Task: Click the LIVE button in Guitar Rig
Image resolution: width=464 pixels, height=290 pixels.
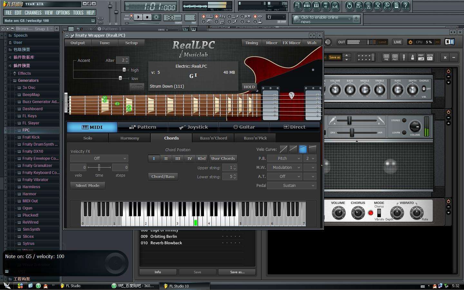Action: 398,42
